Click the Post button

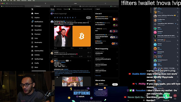(88, 18)
